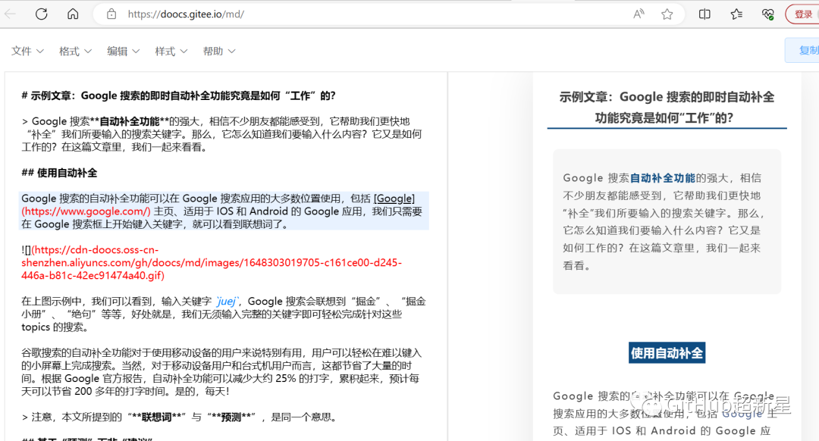Go to browser home page icon

pos(73,14)
